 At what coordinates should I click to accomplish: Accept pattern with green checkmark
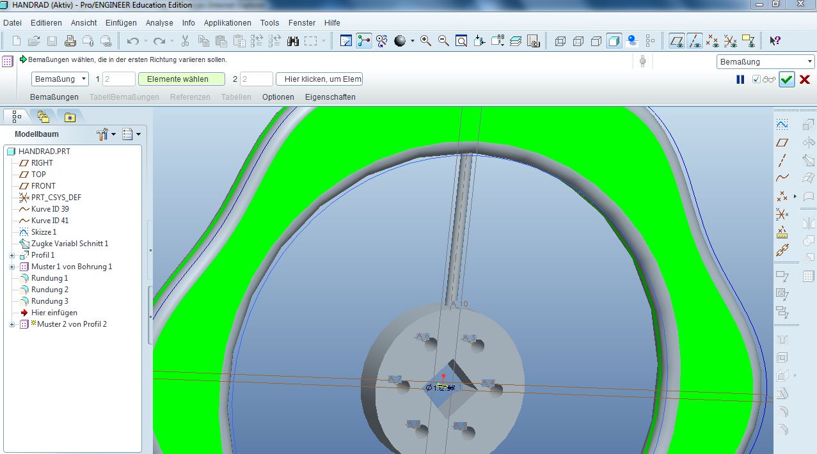pyautogui.click(x=786, y=79)
